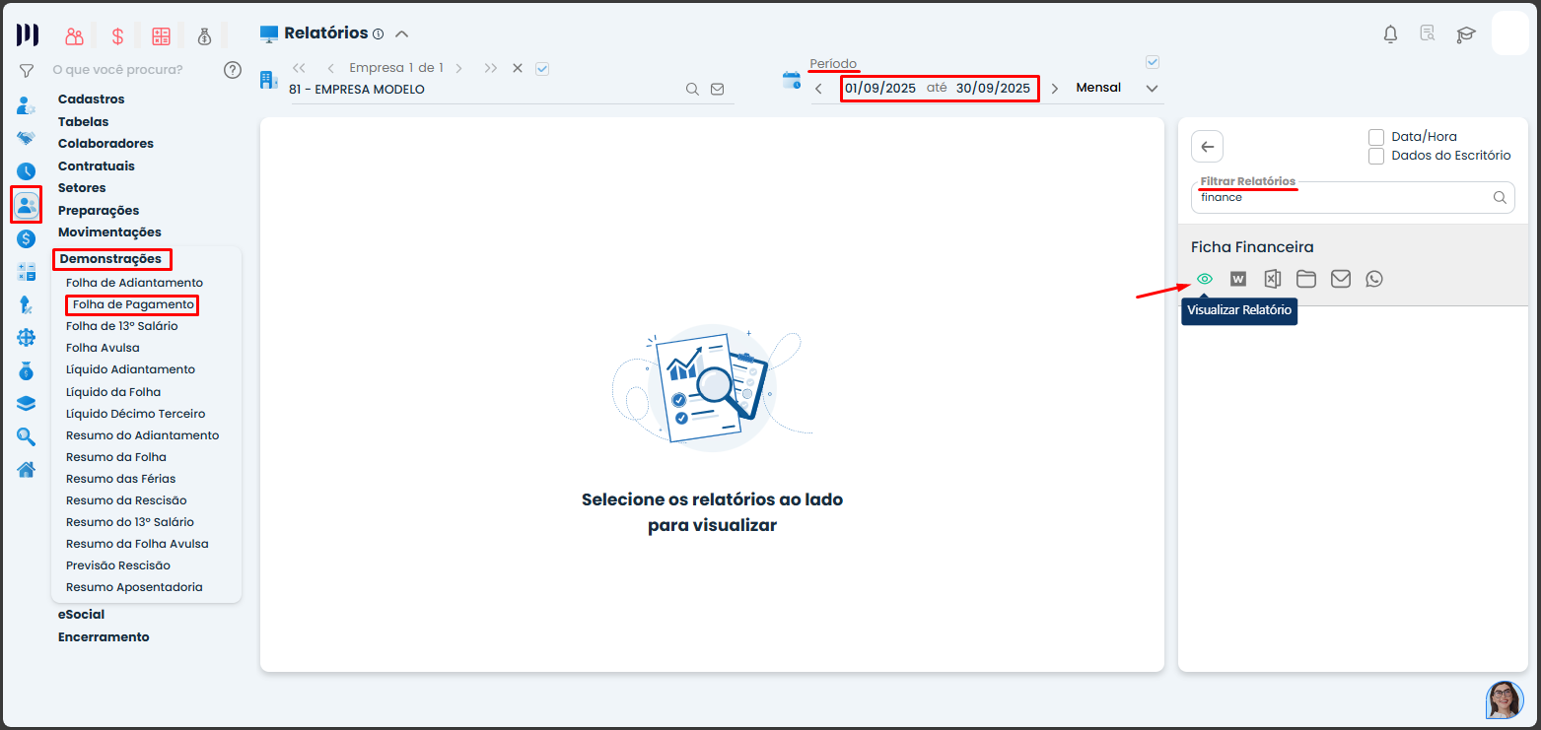Image resolution: width=1541 pixels, height=730 pixels.
Task: Save Ficha Financeira to folder icon
Action: (x=1306, y=279)
